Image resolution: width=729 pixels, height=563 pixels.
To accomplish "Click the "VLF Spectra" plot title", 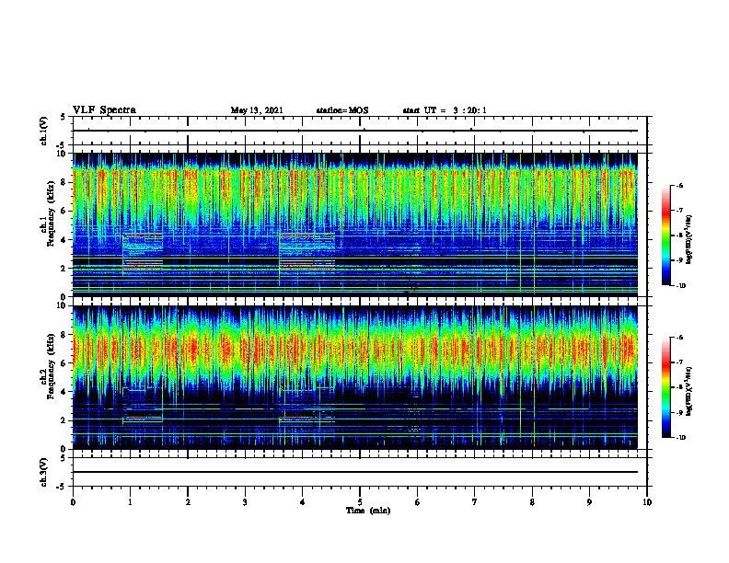I will click(x=104, y=110).
